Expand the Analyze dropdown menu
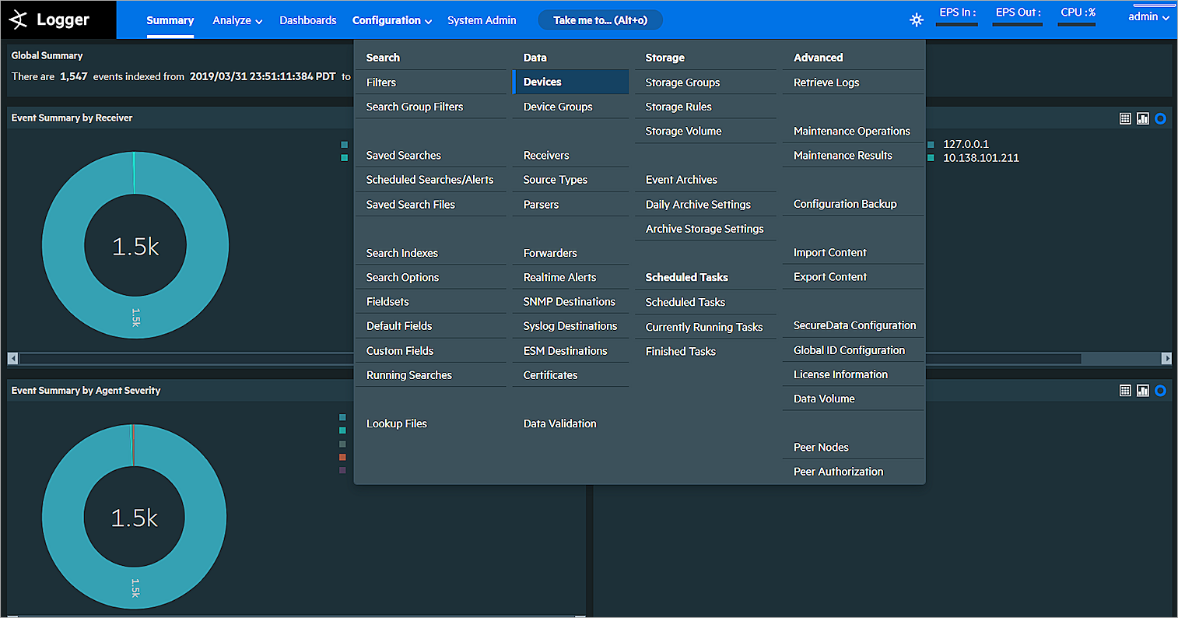 point(237,20)
